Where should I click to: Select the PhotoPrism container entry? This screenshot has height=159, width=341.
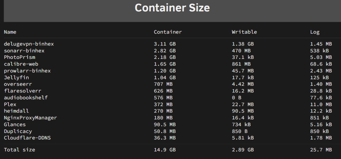click(19, 57)
